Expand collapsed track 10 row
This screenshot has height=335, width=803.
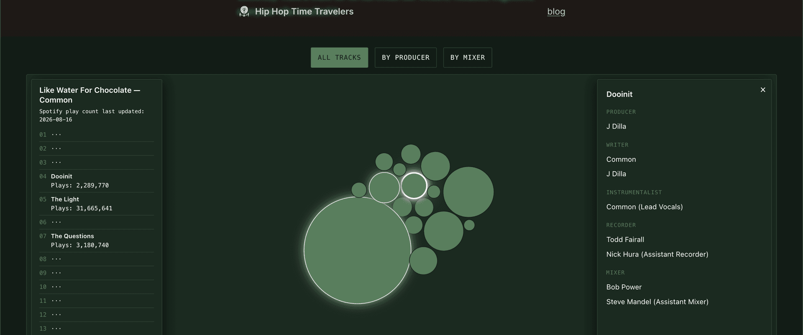click(x=97, y=287)
